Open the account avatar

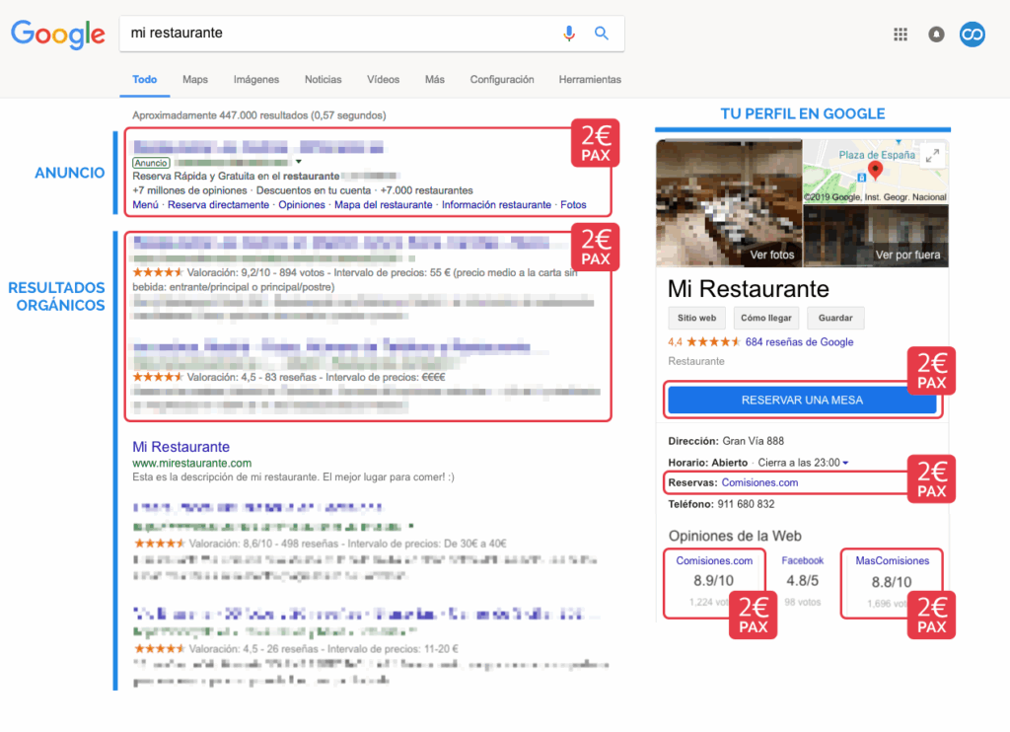pos(972,35)
